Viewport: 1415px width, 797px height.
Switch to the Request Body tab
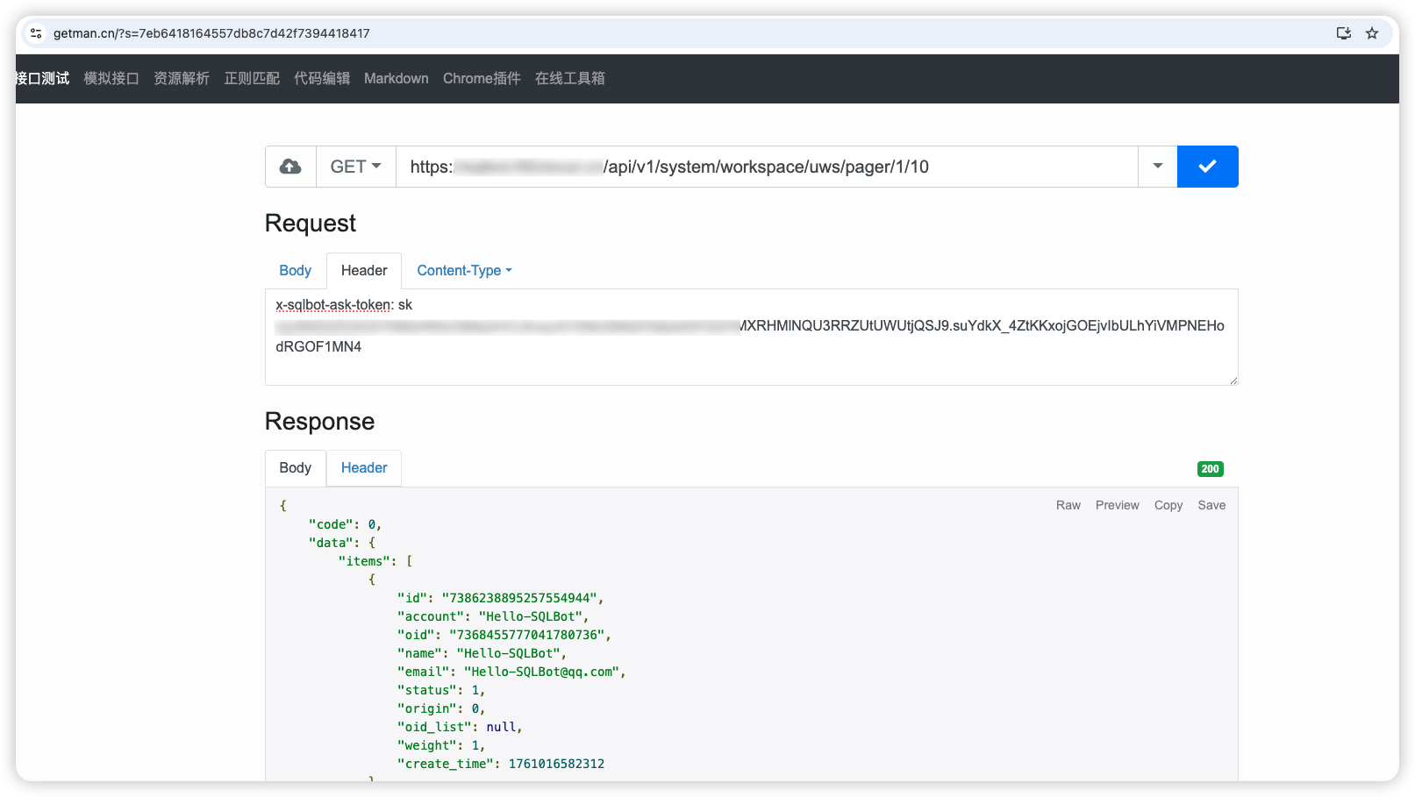click(x=295, y=270)
